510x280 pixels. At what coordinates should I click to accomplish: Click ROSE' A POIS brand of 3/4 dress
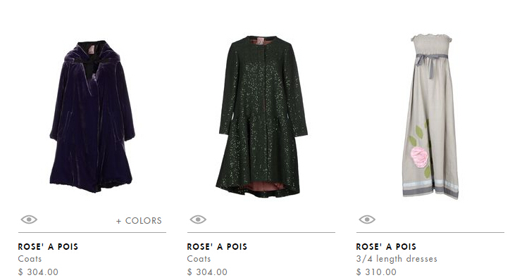[x=387, y=247]
